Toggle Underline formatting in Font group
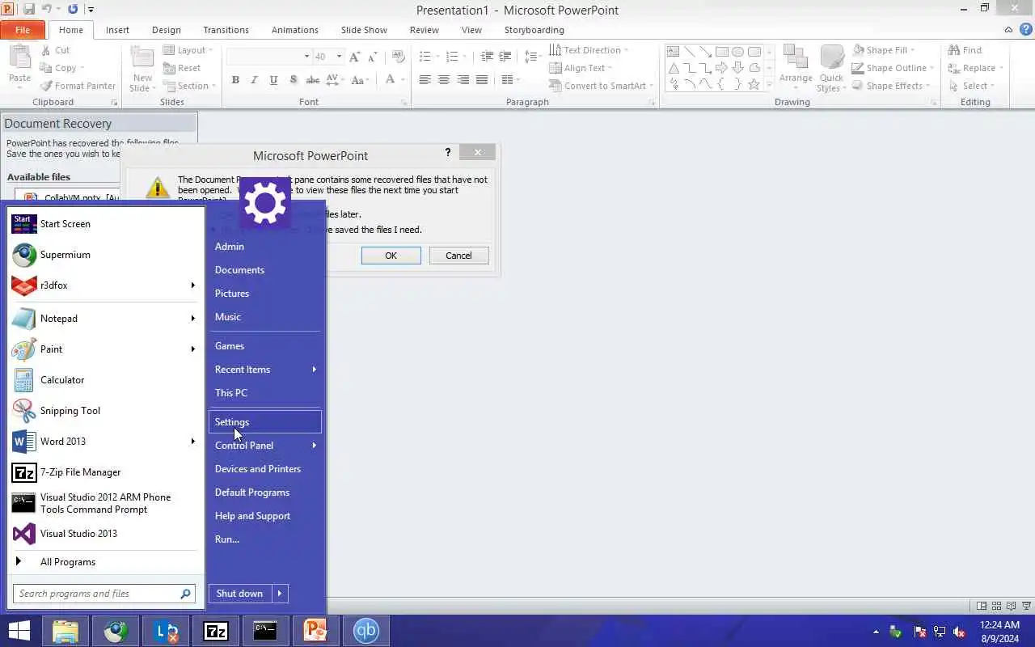The height and width of the screenshot is (647, 1035). (x=273, y=80)
